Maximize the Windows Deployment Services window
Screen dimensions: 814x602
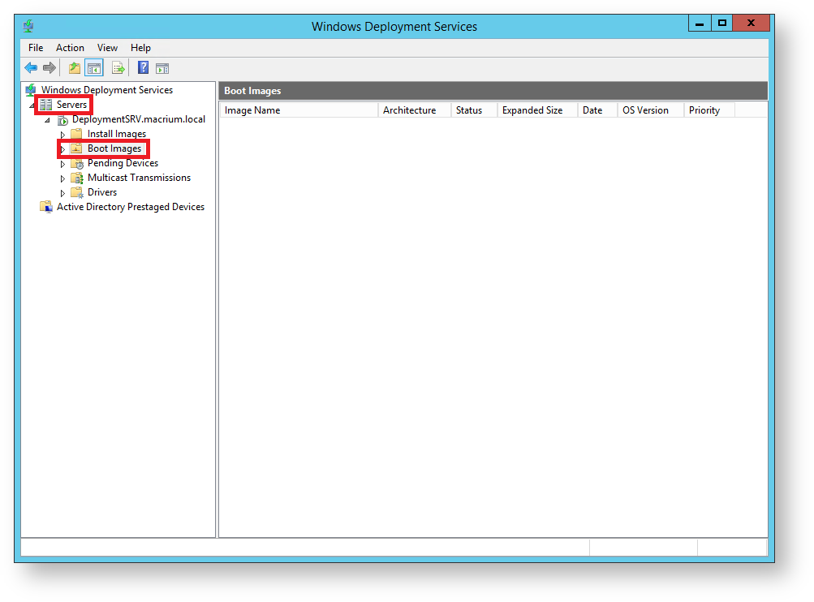[722, 23]
